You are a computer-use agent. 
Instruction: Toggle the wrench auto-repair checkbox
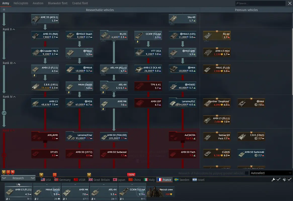click(278, 179)
